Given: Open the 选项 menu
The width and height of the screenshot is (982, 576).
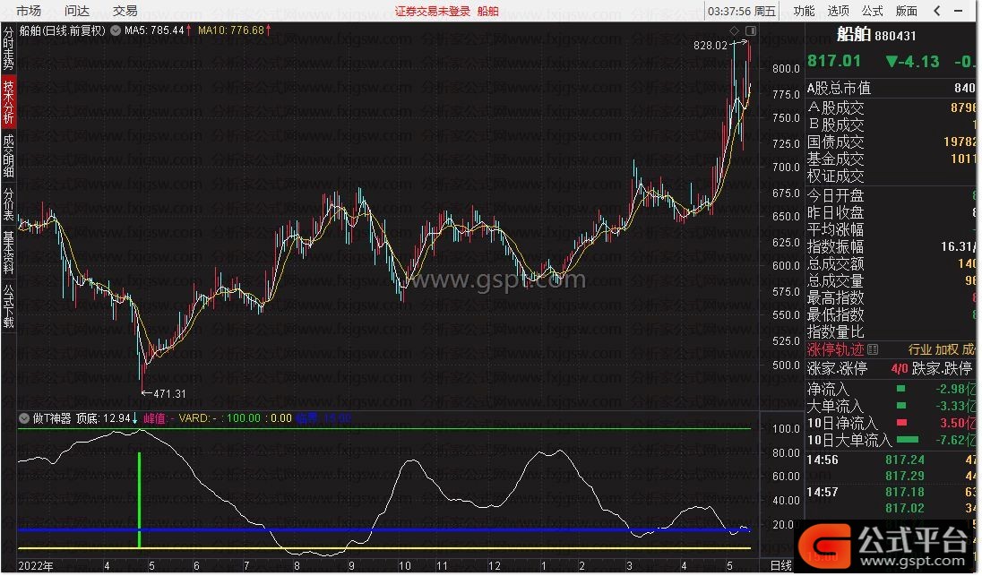Looking at the screenshot, I should tap(838, 11).
